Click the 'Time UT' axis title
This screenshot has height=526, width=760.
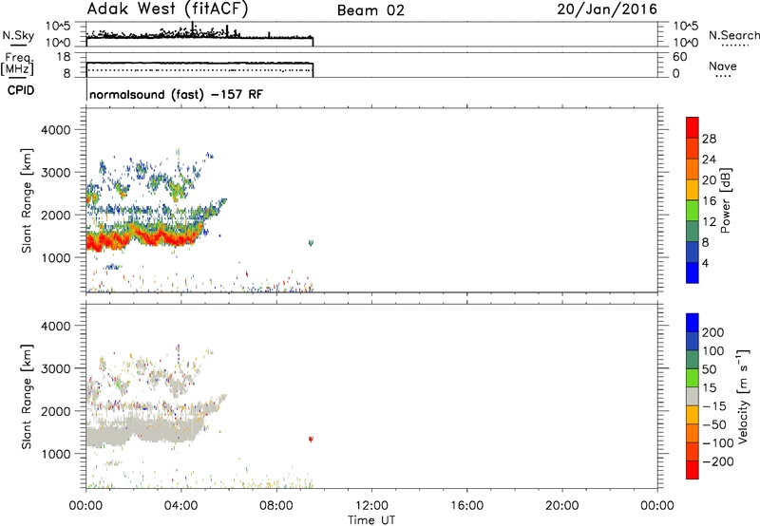pos(371,520)
